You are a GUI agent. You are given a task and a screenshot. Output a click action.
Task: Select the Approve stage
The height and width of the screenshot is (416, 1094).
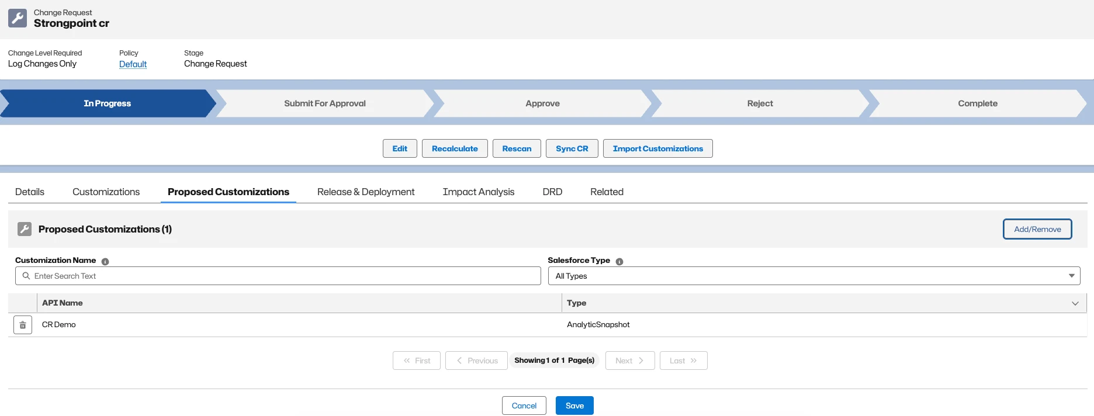pyautogui.click(x=542, y=103)
